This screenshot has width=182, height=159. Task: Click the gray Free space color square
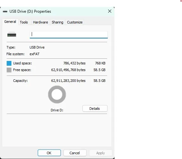click(9, 70)
